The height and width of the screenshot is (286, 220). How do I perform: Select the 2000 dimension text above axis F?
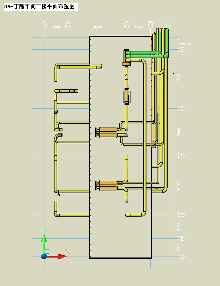coord(187,43)
